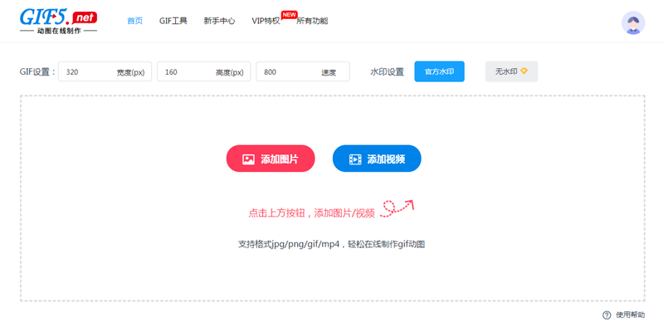Open the 使用帮助 help link

point(631,315)
